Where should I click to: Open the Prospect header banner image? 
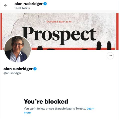(59, 31)
